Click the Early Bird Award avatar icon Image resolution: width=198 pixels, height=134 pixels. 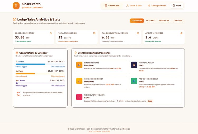(79, 65)
